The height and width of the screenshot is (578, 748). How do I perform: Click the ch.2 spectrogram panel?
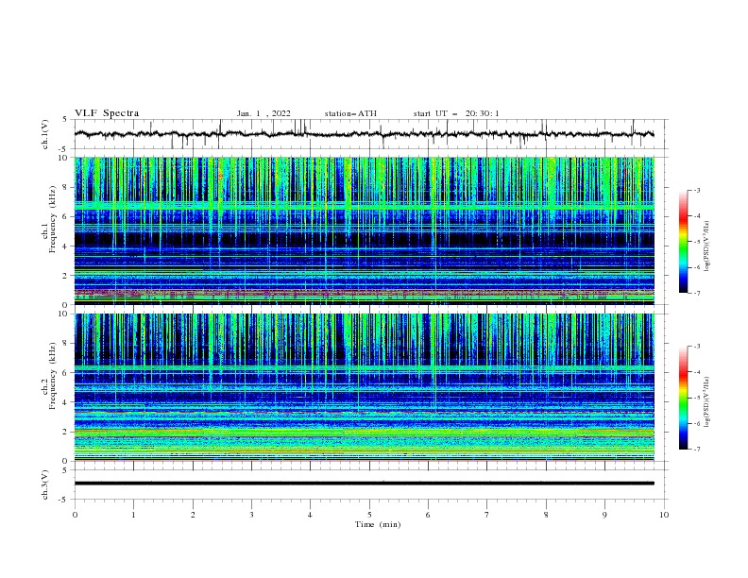(364, 387)
